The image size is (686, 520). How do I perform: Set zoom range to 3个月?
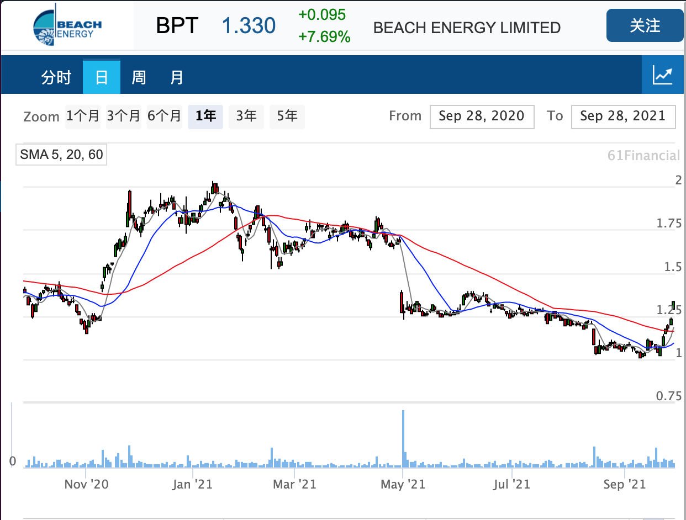pyautogui.click(x=124, y=116)
